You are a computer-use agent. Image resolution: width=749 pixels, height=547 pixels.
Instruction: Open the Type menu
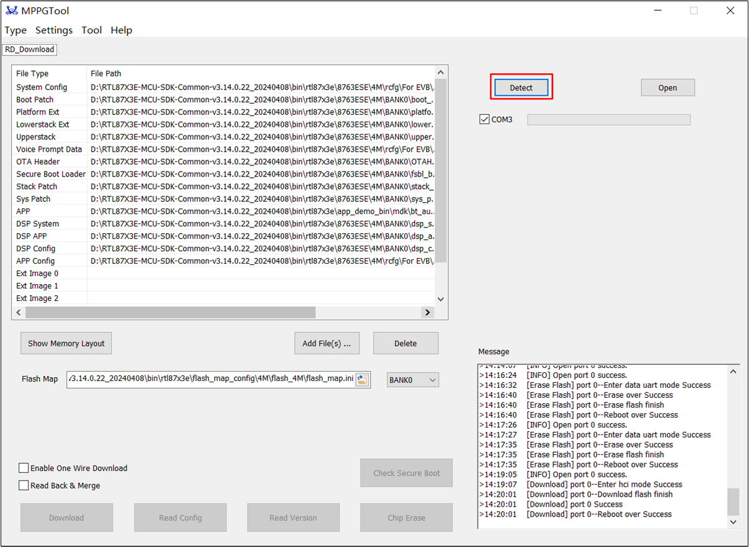[16, 30]
